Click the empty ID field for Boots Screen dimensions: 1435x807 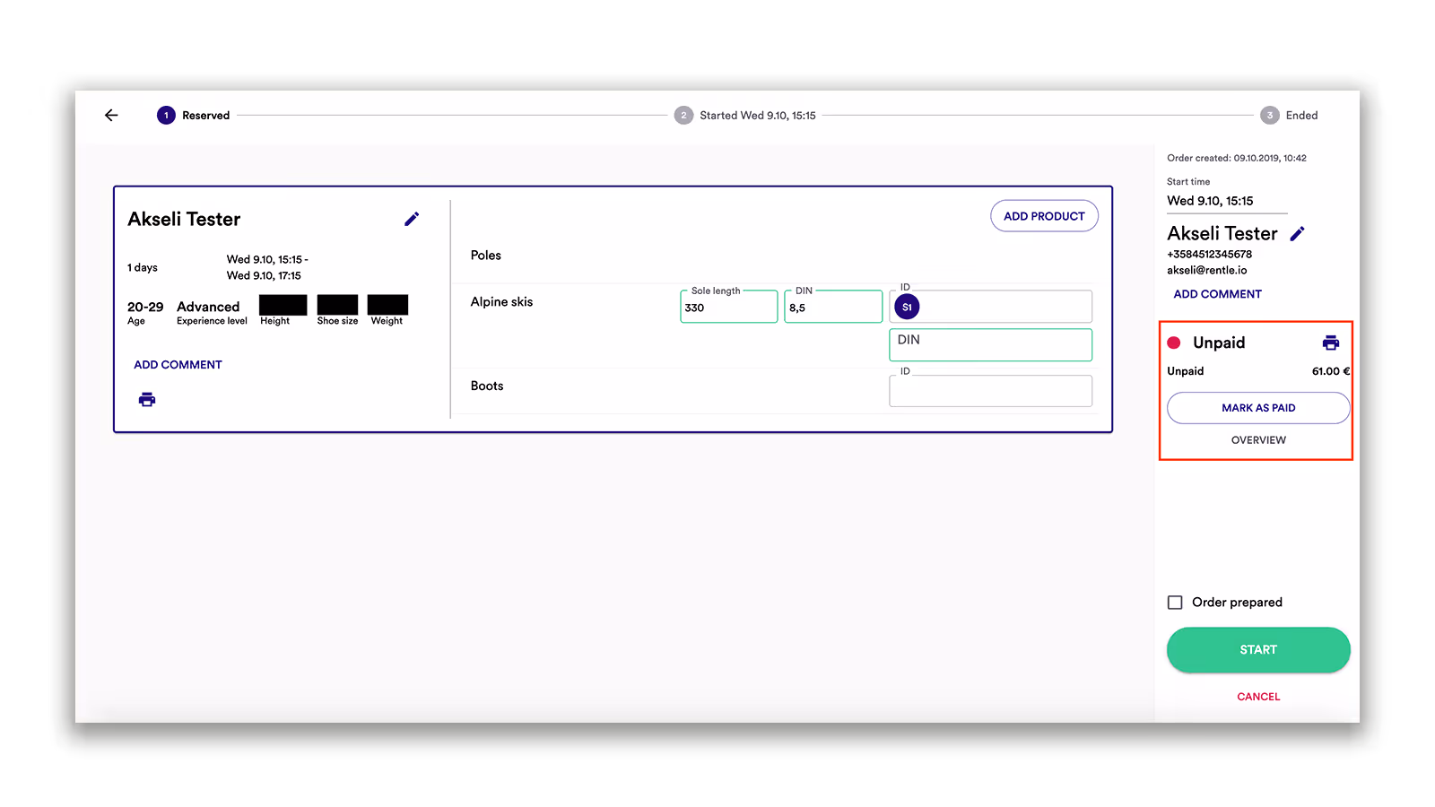pos(989,390)
